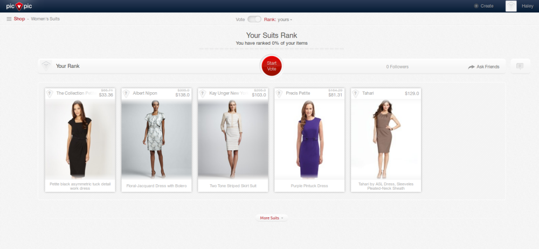View the 0 Followers link

(x=397, y=67)
